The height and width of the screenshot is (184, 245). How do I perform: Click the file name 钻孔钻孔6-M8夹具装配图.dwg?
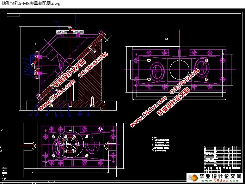click(x=31, y=4)
